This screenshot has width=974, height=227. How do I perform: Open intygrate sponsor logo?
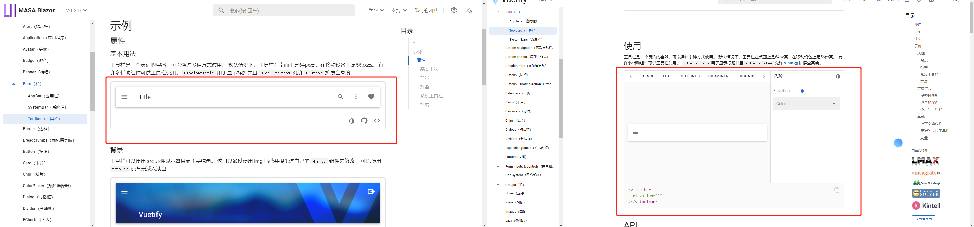pyautogui.click(x=926, y=173)
